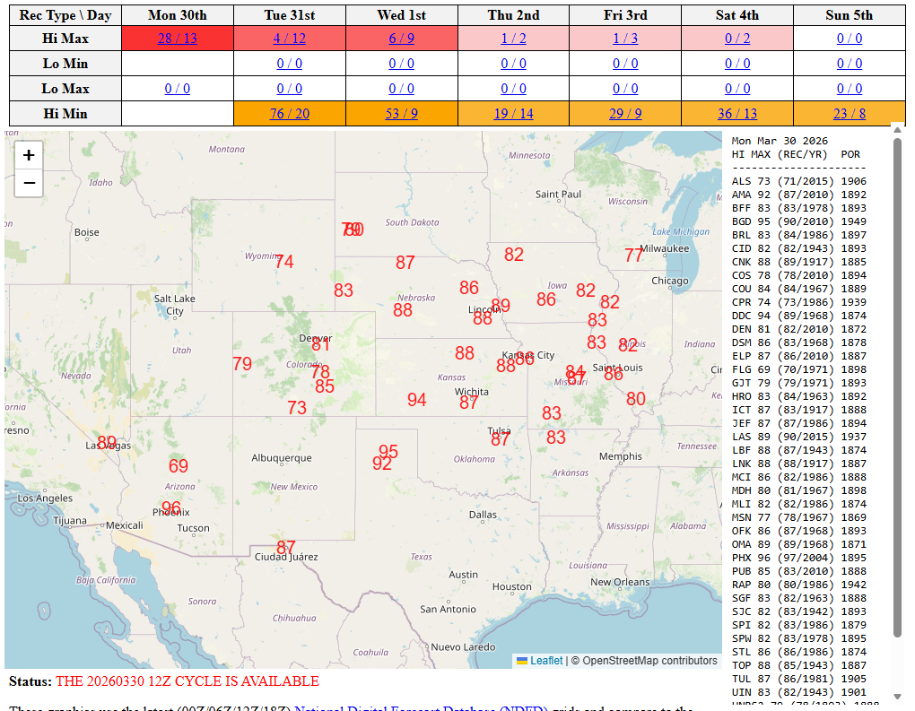
Task: Open Lo Max 0 / 0 for Monday 30th
Action: pyautogui.click(x=177, y=89)
